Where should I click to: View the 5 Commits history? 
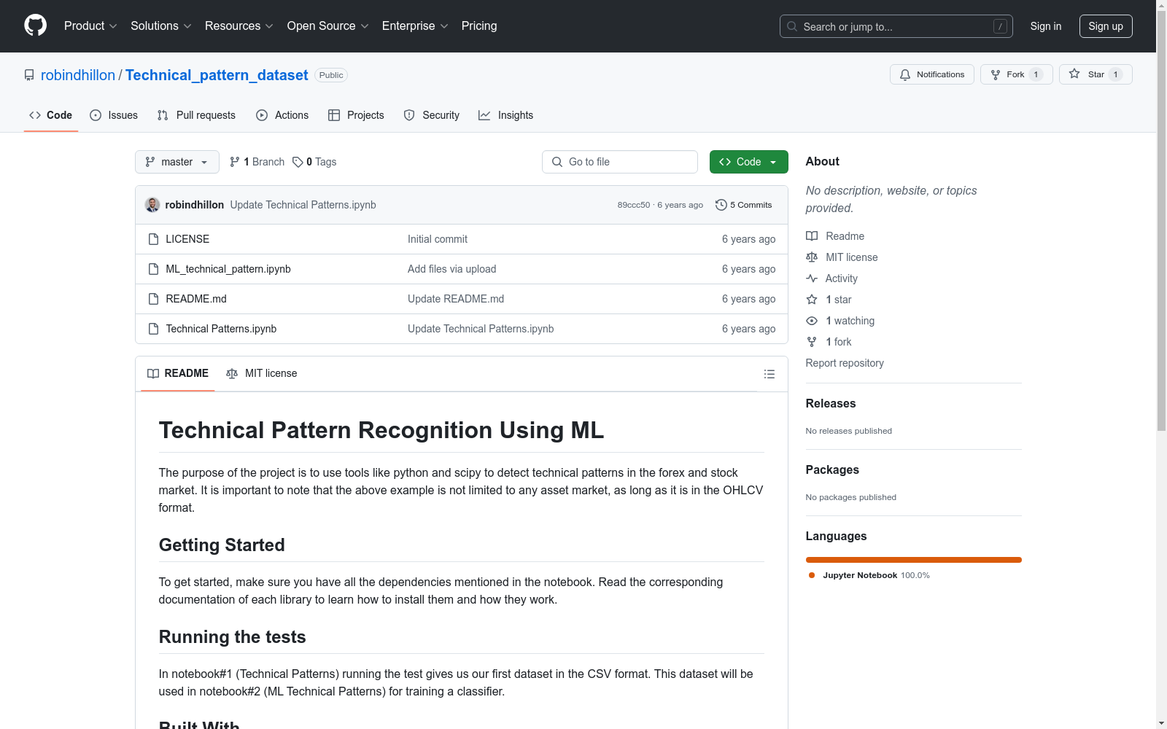point(744,205)
